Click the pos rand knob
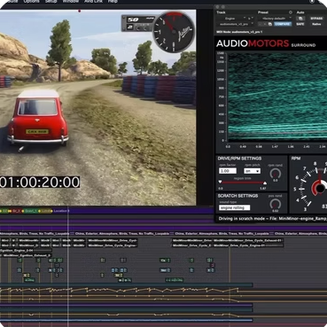This screenshot has height=327, width=327. (276, 204)
